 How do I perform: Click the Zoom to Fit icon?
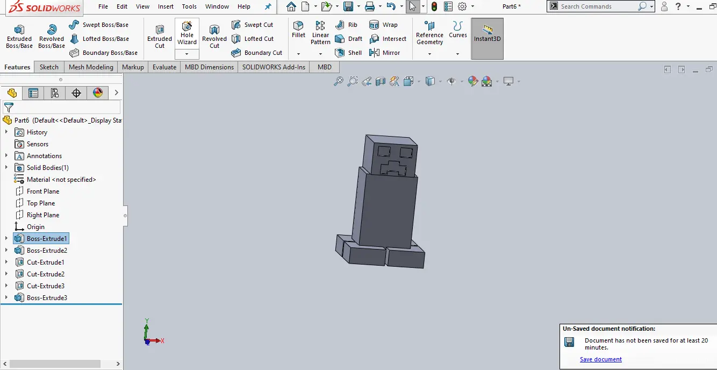pos(339,81)
